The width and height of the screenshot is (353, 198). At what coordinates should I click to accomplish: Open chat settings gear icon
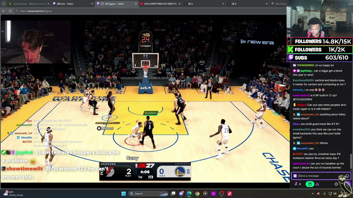[x=336, y=184]
